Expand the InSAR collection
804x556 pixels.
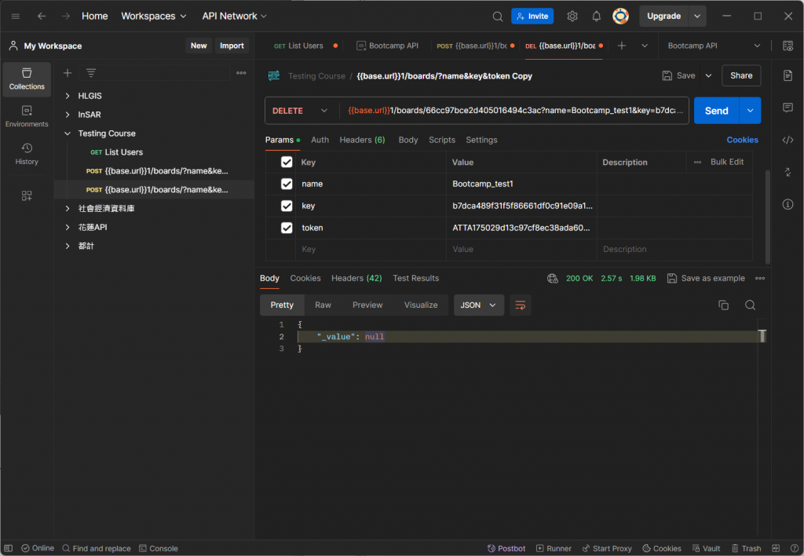coord(68,115)
